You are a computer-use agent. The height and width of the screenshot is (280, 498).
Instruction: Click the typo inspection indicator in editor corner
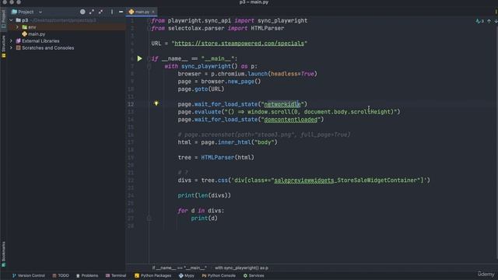click(x=479, y=21)
